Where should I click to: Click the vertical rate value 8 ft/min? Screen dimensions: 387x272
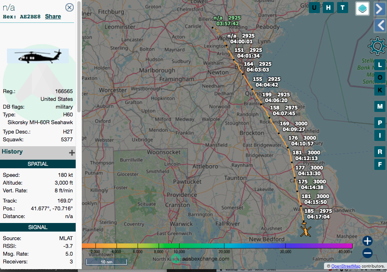(64, 190)
